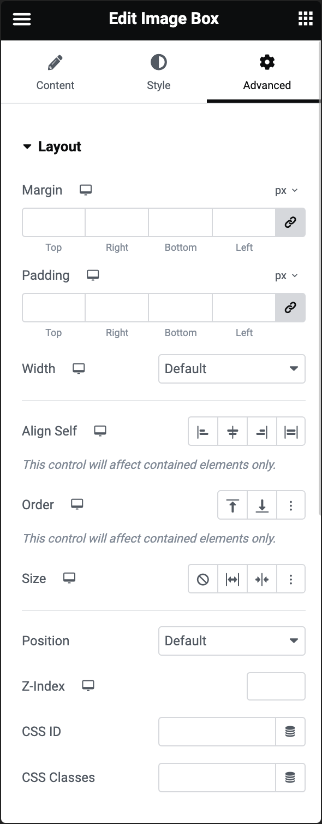Open the Width Default dropdown
The height and width of the screenshot is (824, 322).
(x=231, y=369)
